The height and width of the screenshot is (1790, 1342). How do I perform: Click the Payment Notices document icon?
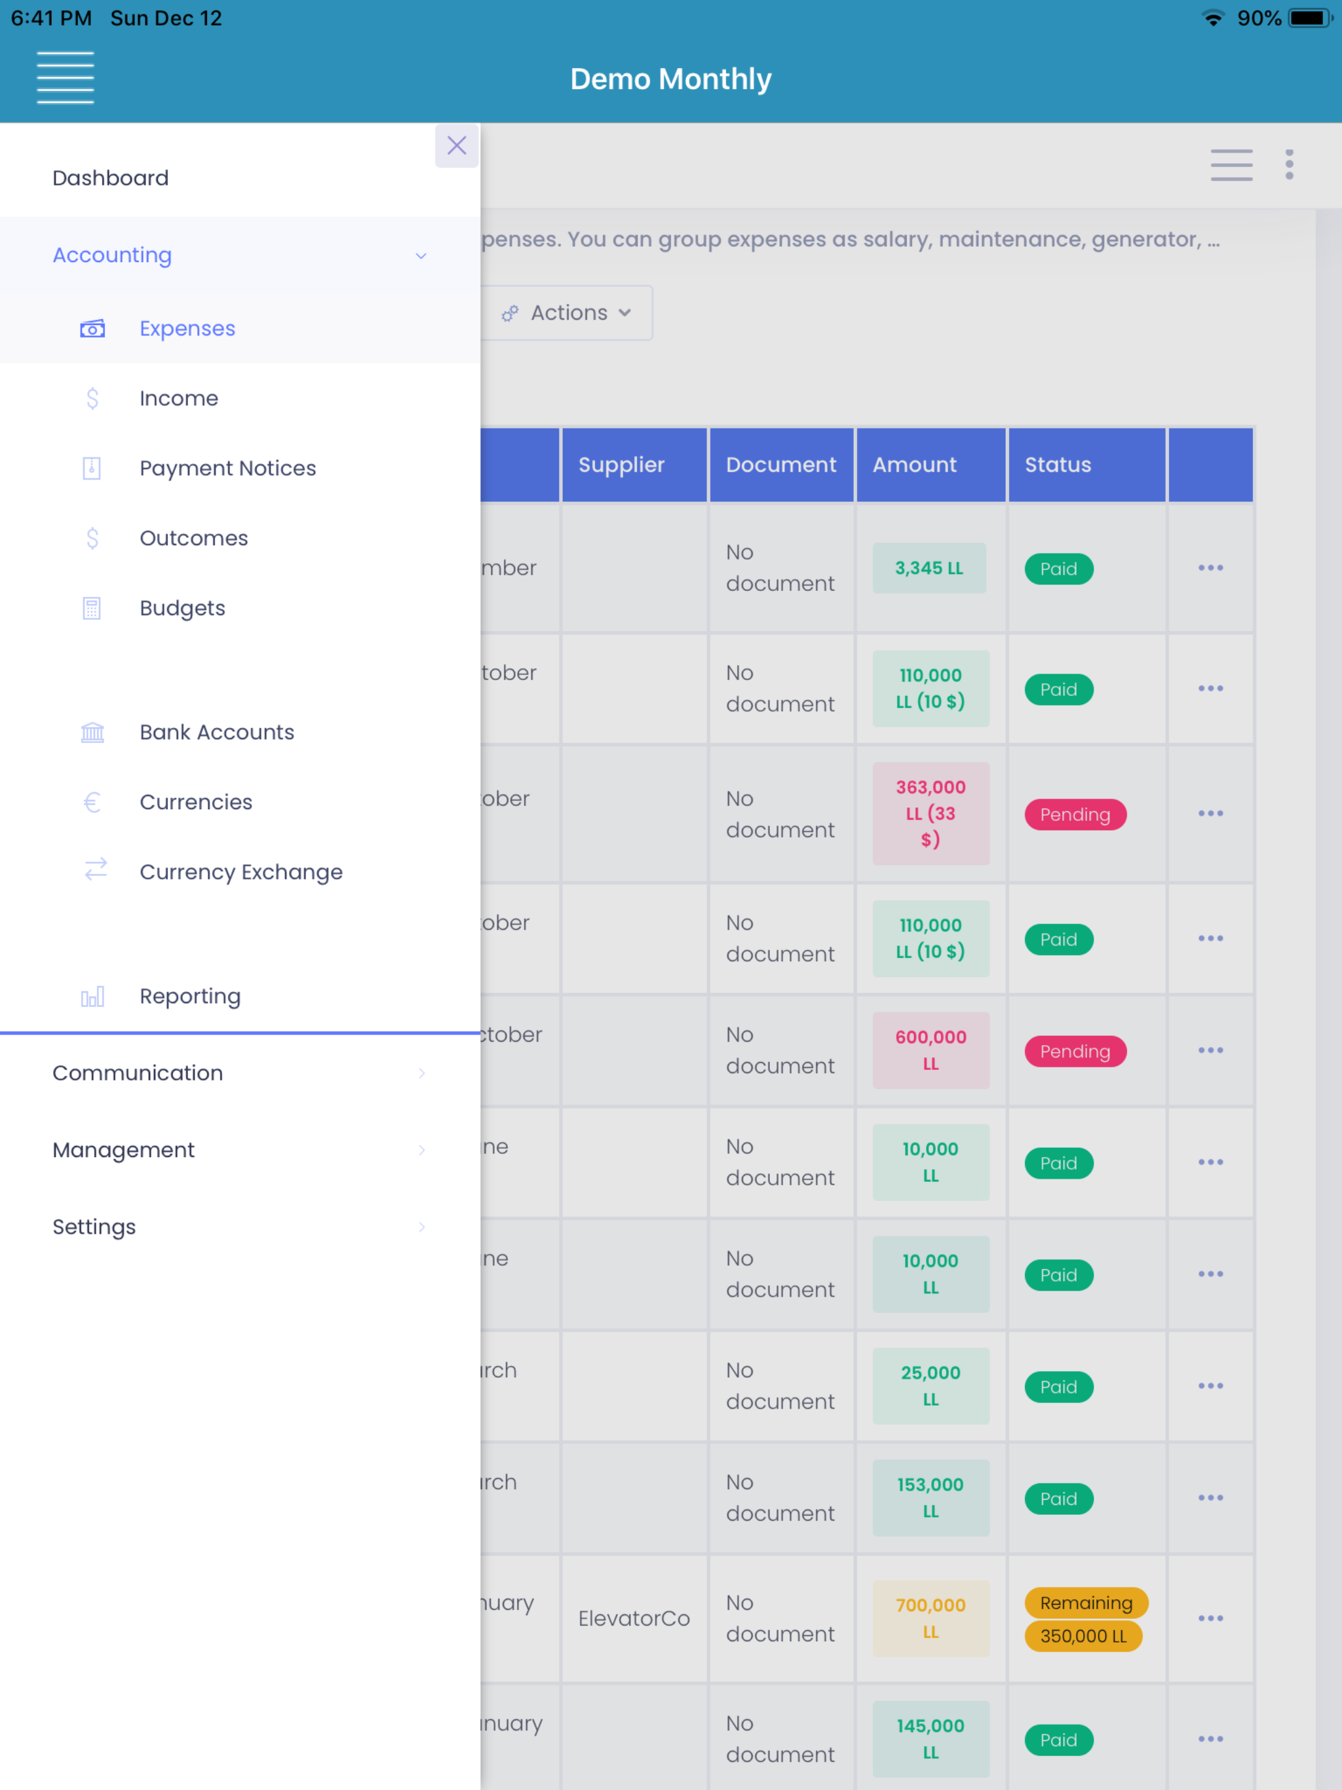coord(92,468)
